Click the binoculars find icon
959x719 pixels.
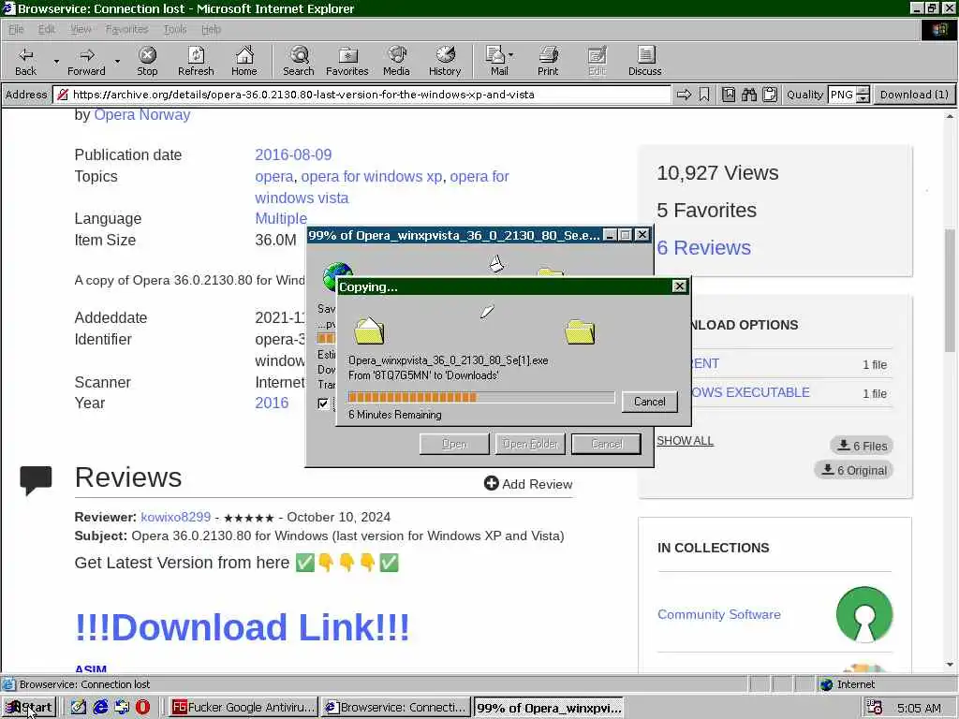(x=749, y=95)
